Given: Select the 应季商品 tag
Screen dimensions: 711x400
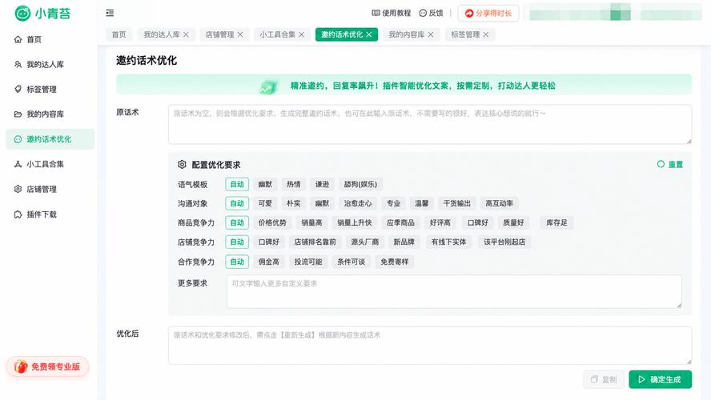Looking at the screenshot, I should click(400, 223).
